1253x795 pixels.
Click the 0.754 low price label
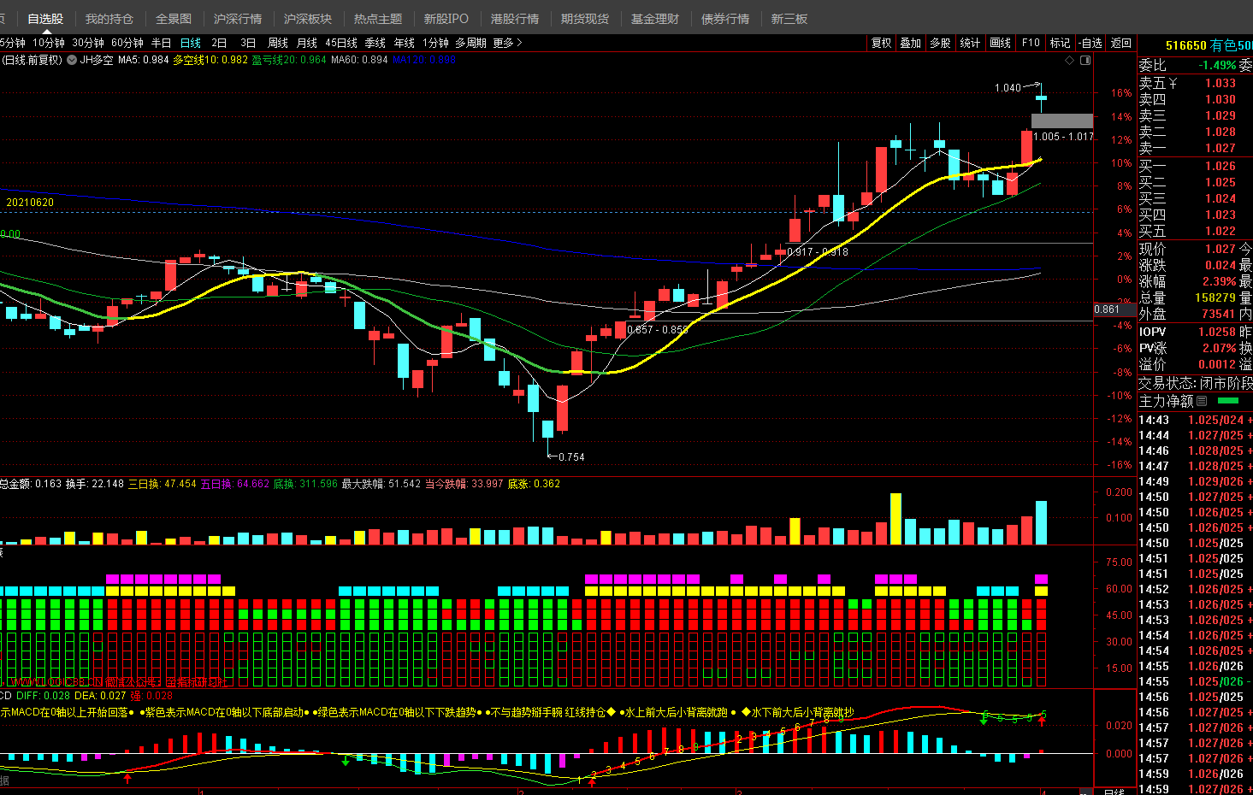pos(571,457)
